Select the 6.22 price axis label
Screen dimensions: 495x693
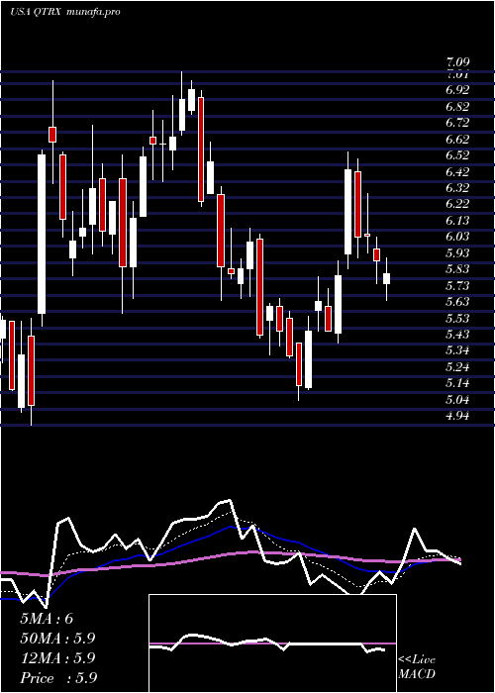pyautogui.click(x=457, y=204)
